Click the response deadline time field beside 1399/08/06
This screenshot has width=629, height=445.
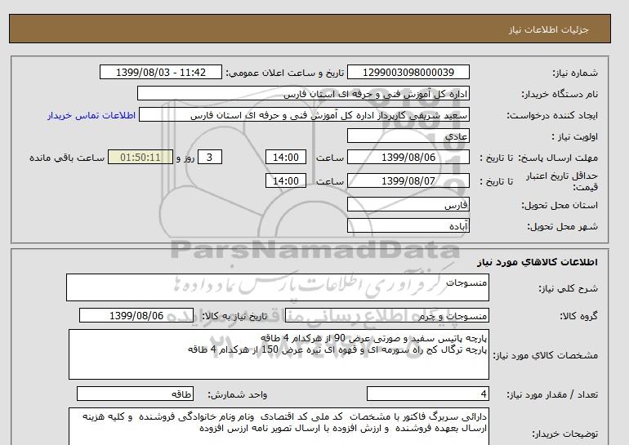(x=286, y=157)
